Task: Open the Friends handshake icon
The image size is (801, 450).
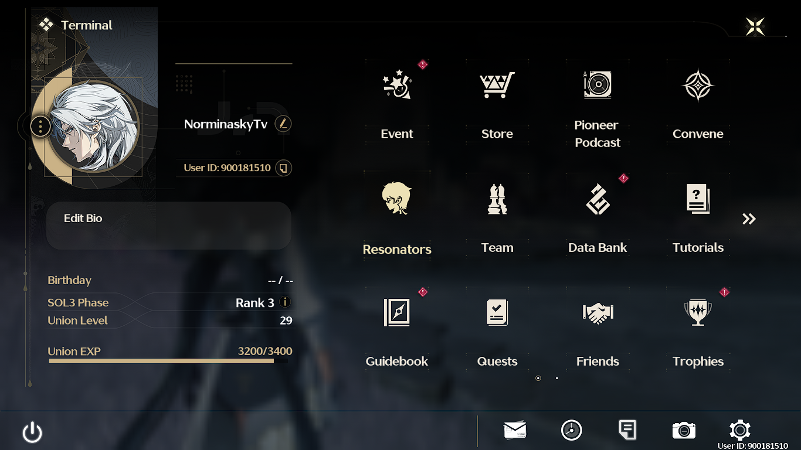Action: pos(598,313)
